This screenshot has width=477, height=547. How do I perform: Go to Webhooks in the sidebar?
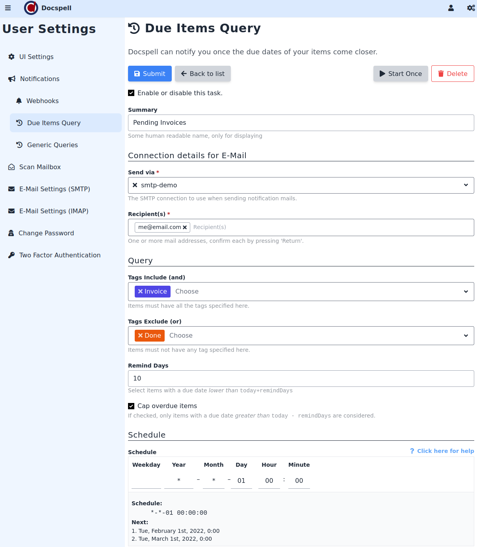point(42,101)
